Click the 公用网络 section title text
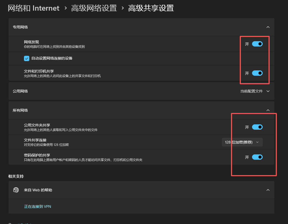The image size is (288, 224). (x=20, y=91)
